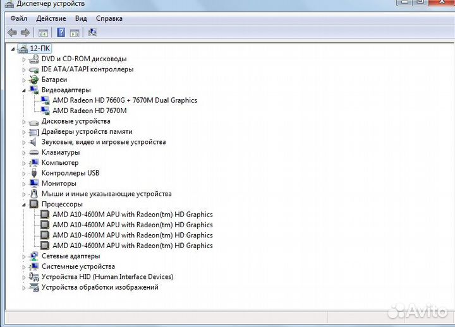Expand the Контроллеры USB node

click(24, 174)
